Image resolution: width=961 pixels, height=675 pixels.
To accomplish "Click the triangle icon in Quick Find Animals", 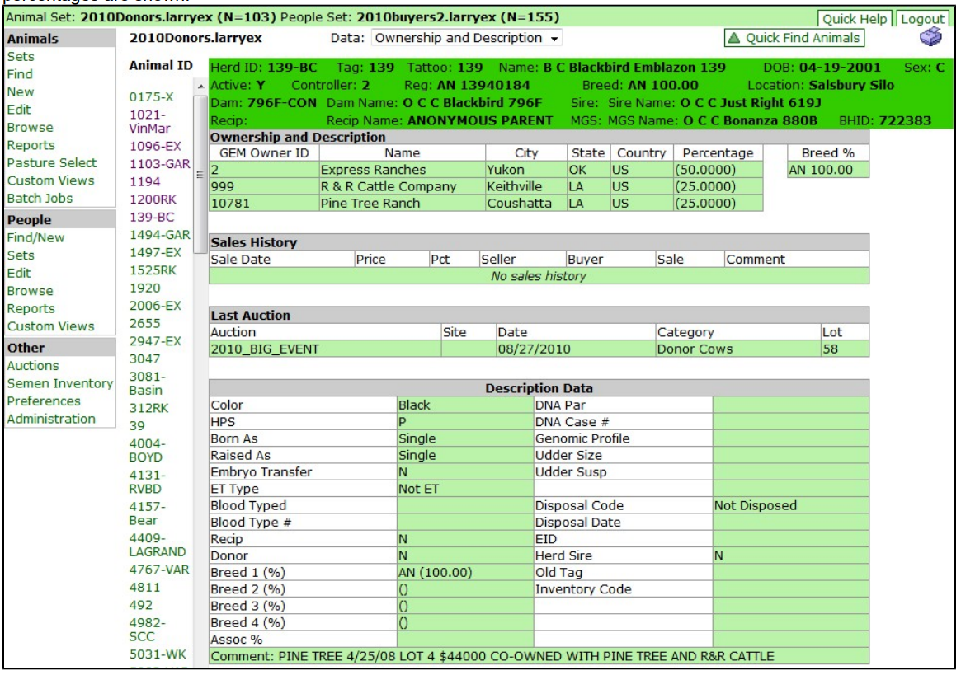I will 733,38.
